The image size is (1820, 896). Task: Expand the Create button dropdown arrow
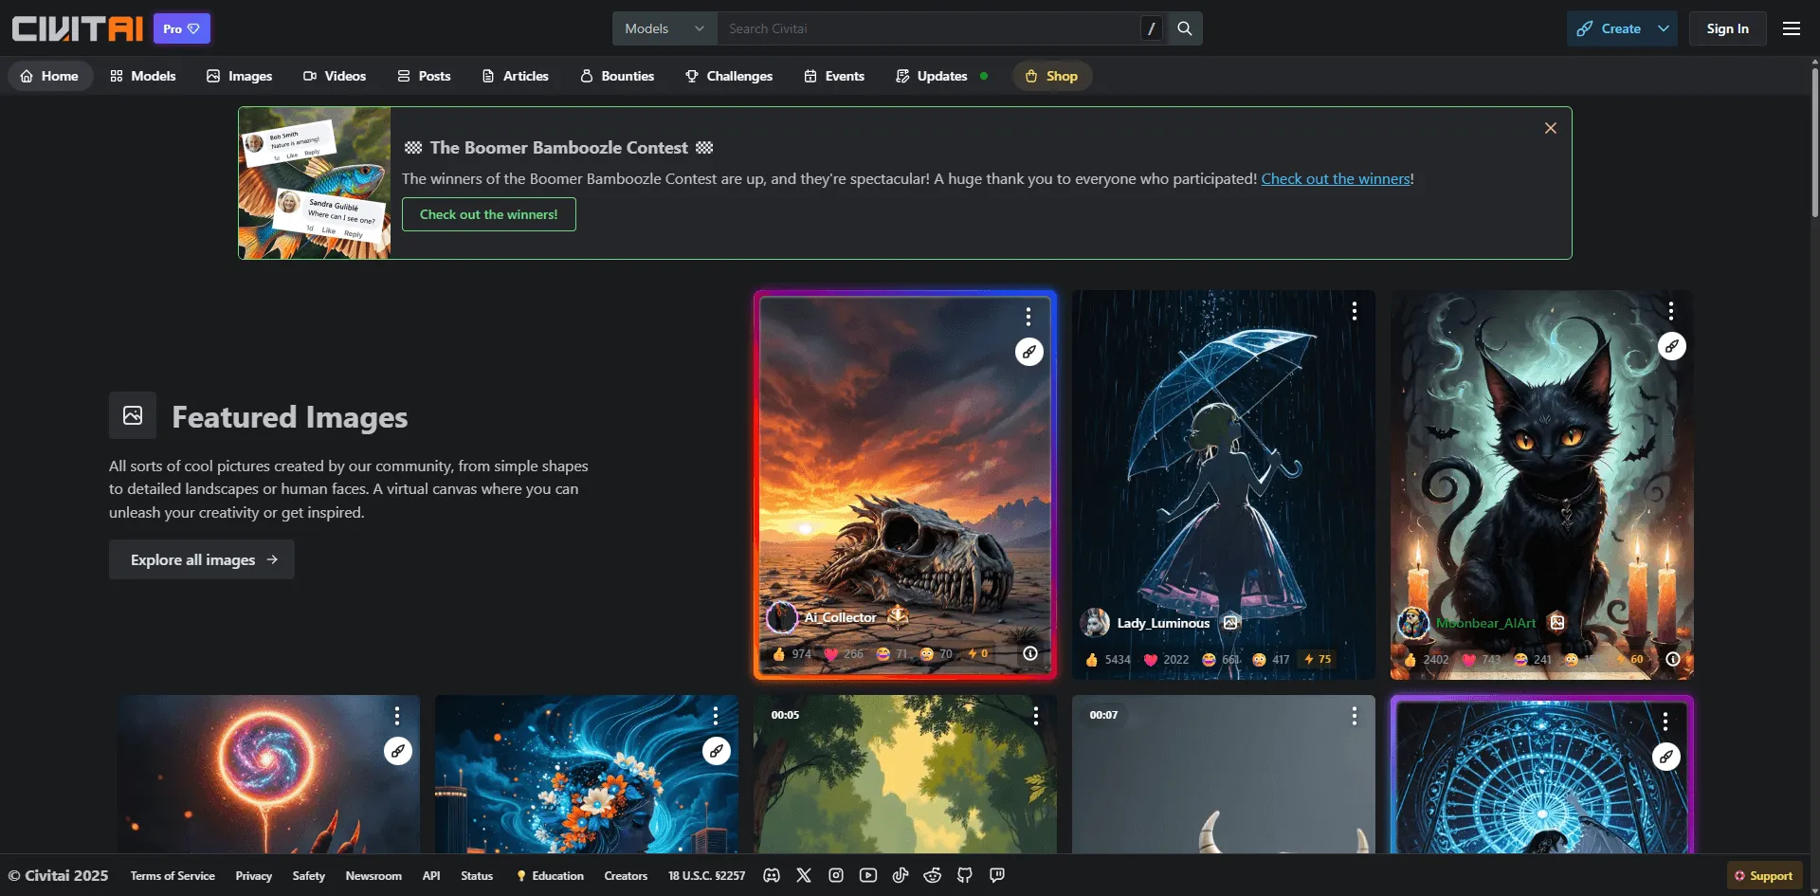coord(1664,28)
